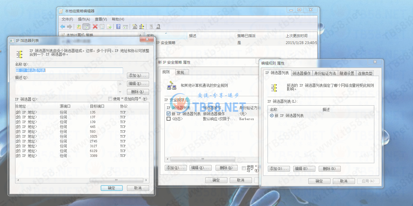Select filter row with port 3389
The height and width of the screenshot is (206, 413).
pyautogui.click(x=82, y=156)
